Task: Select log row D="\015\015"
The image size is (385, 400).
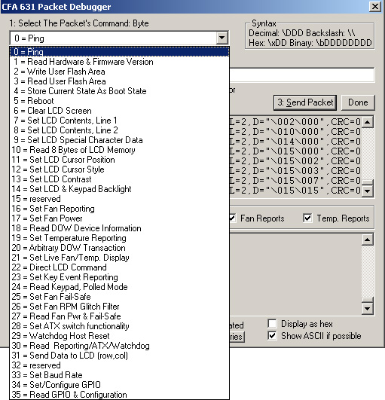Action: tap(295, 191)
